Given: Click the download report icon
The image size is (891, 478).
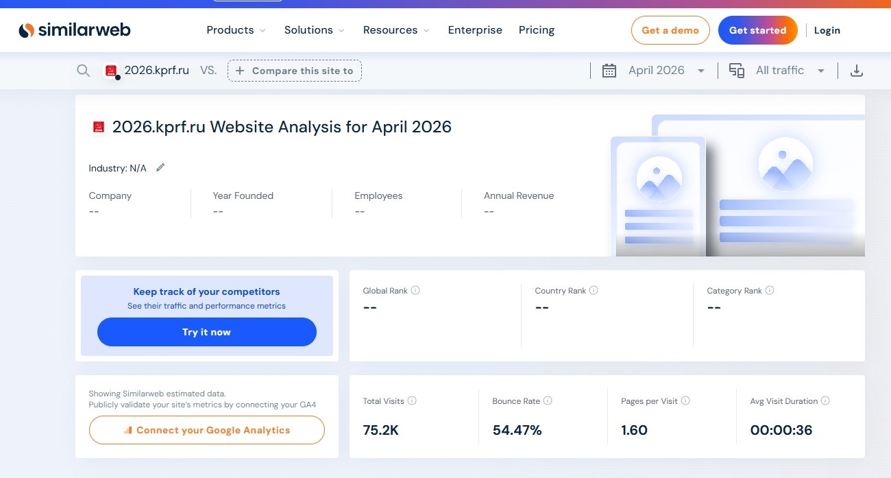Looking at the screenshot, I should pyautogui.click(x=856, y=71).
